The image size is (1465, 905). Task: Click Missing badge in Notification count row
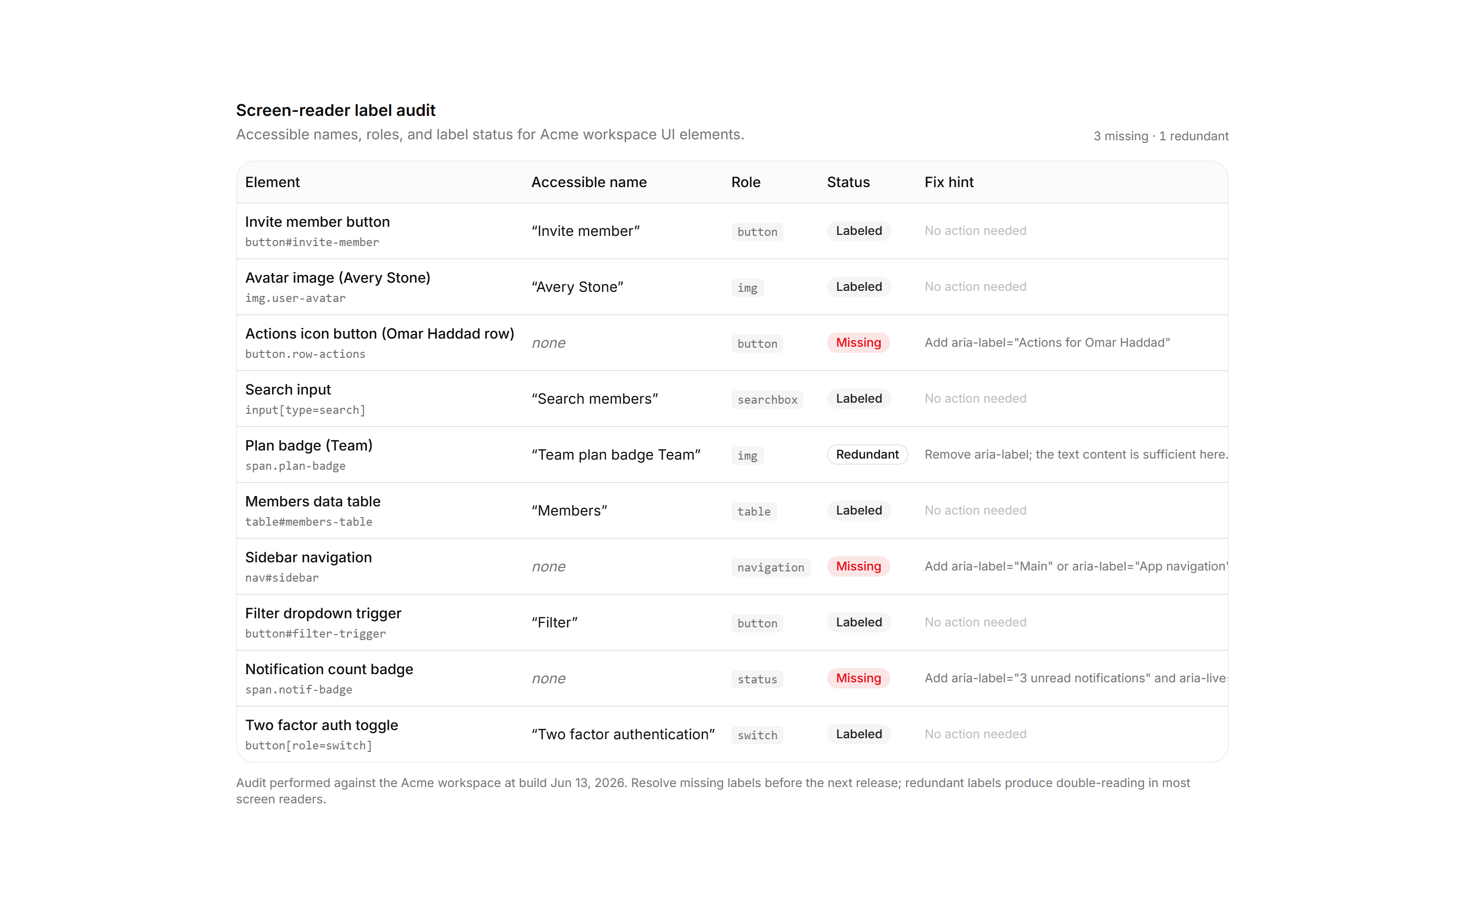[x=858, y=678]
